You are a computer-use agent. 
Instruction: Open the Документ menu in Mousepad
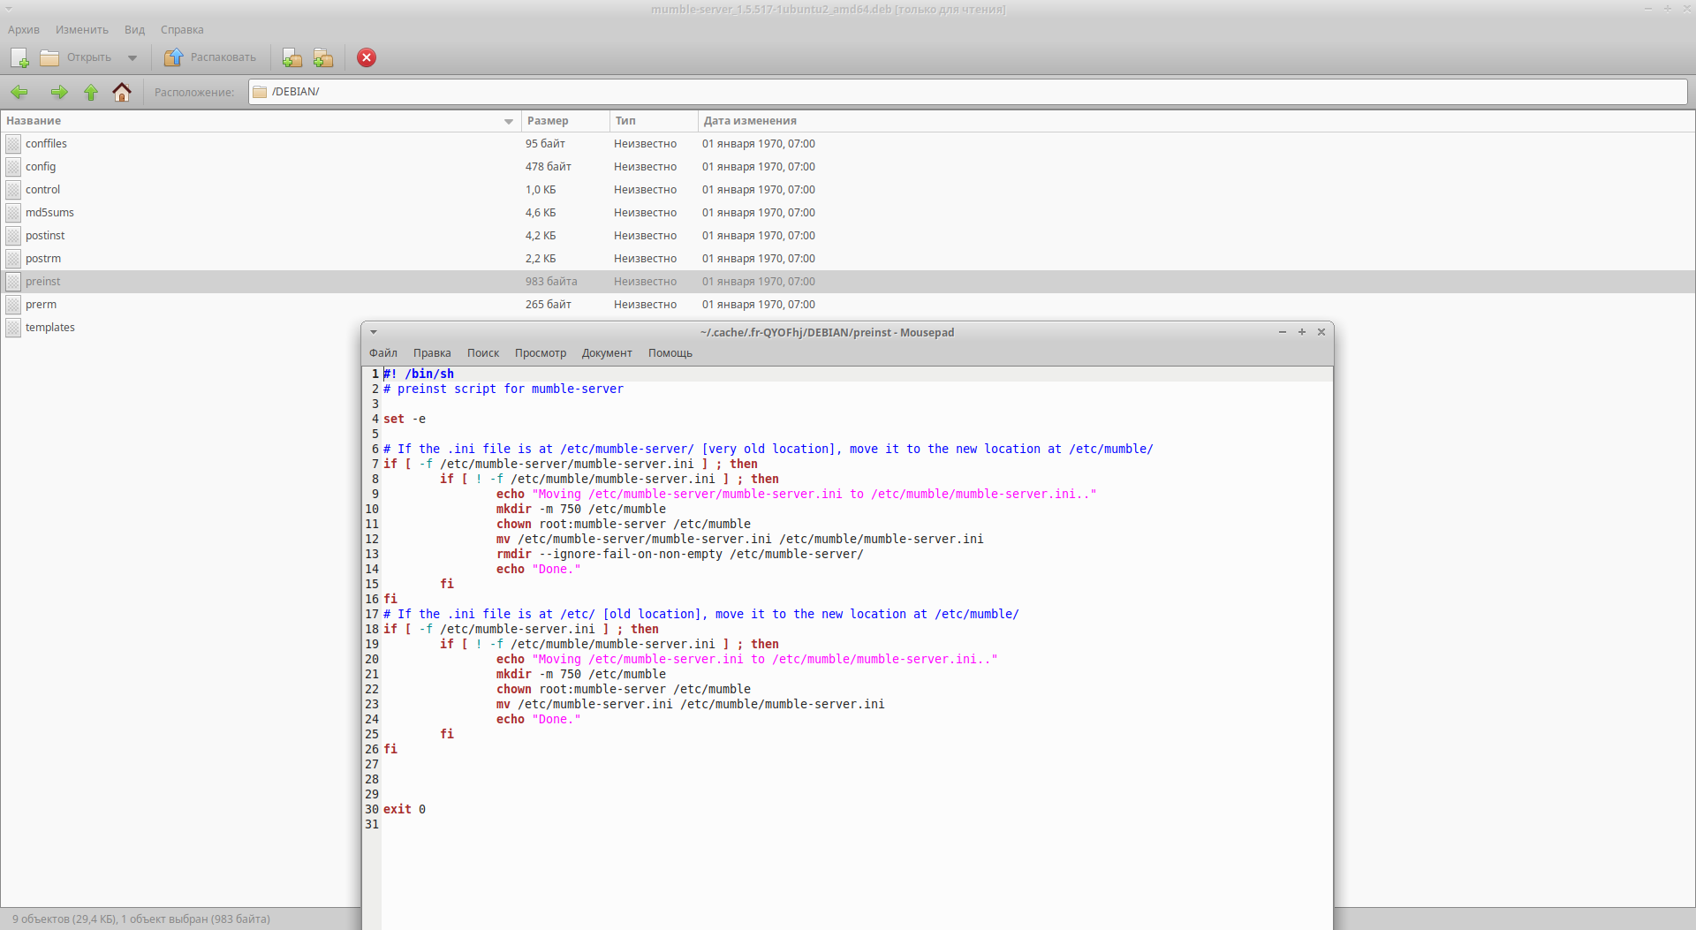(606, 353)
